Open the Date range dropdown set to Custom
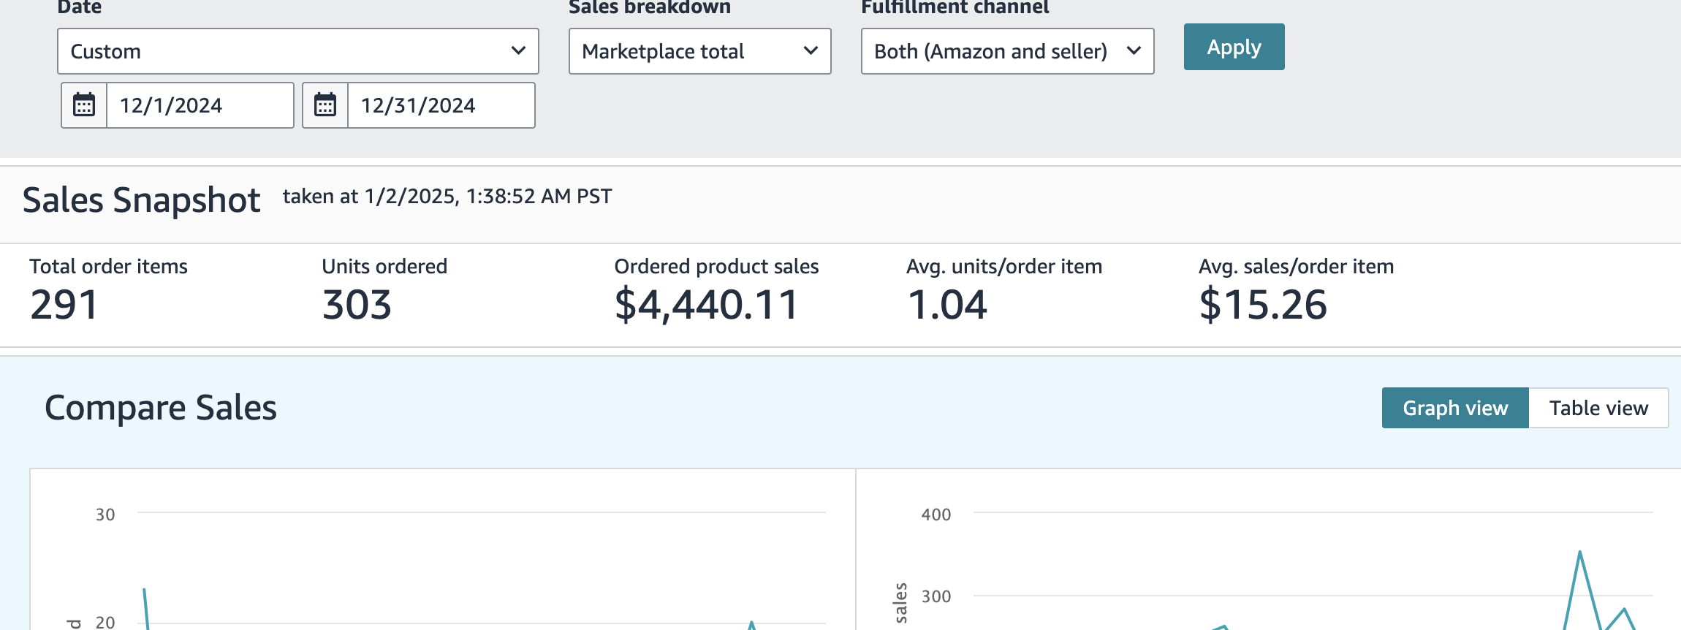 click(298, 51)
